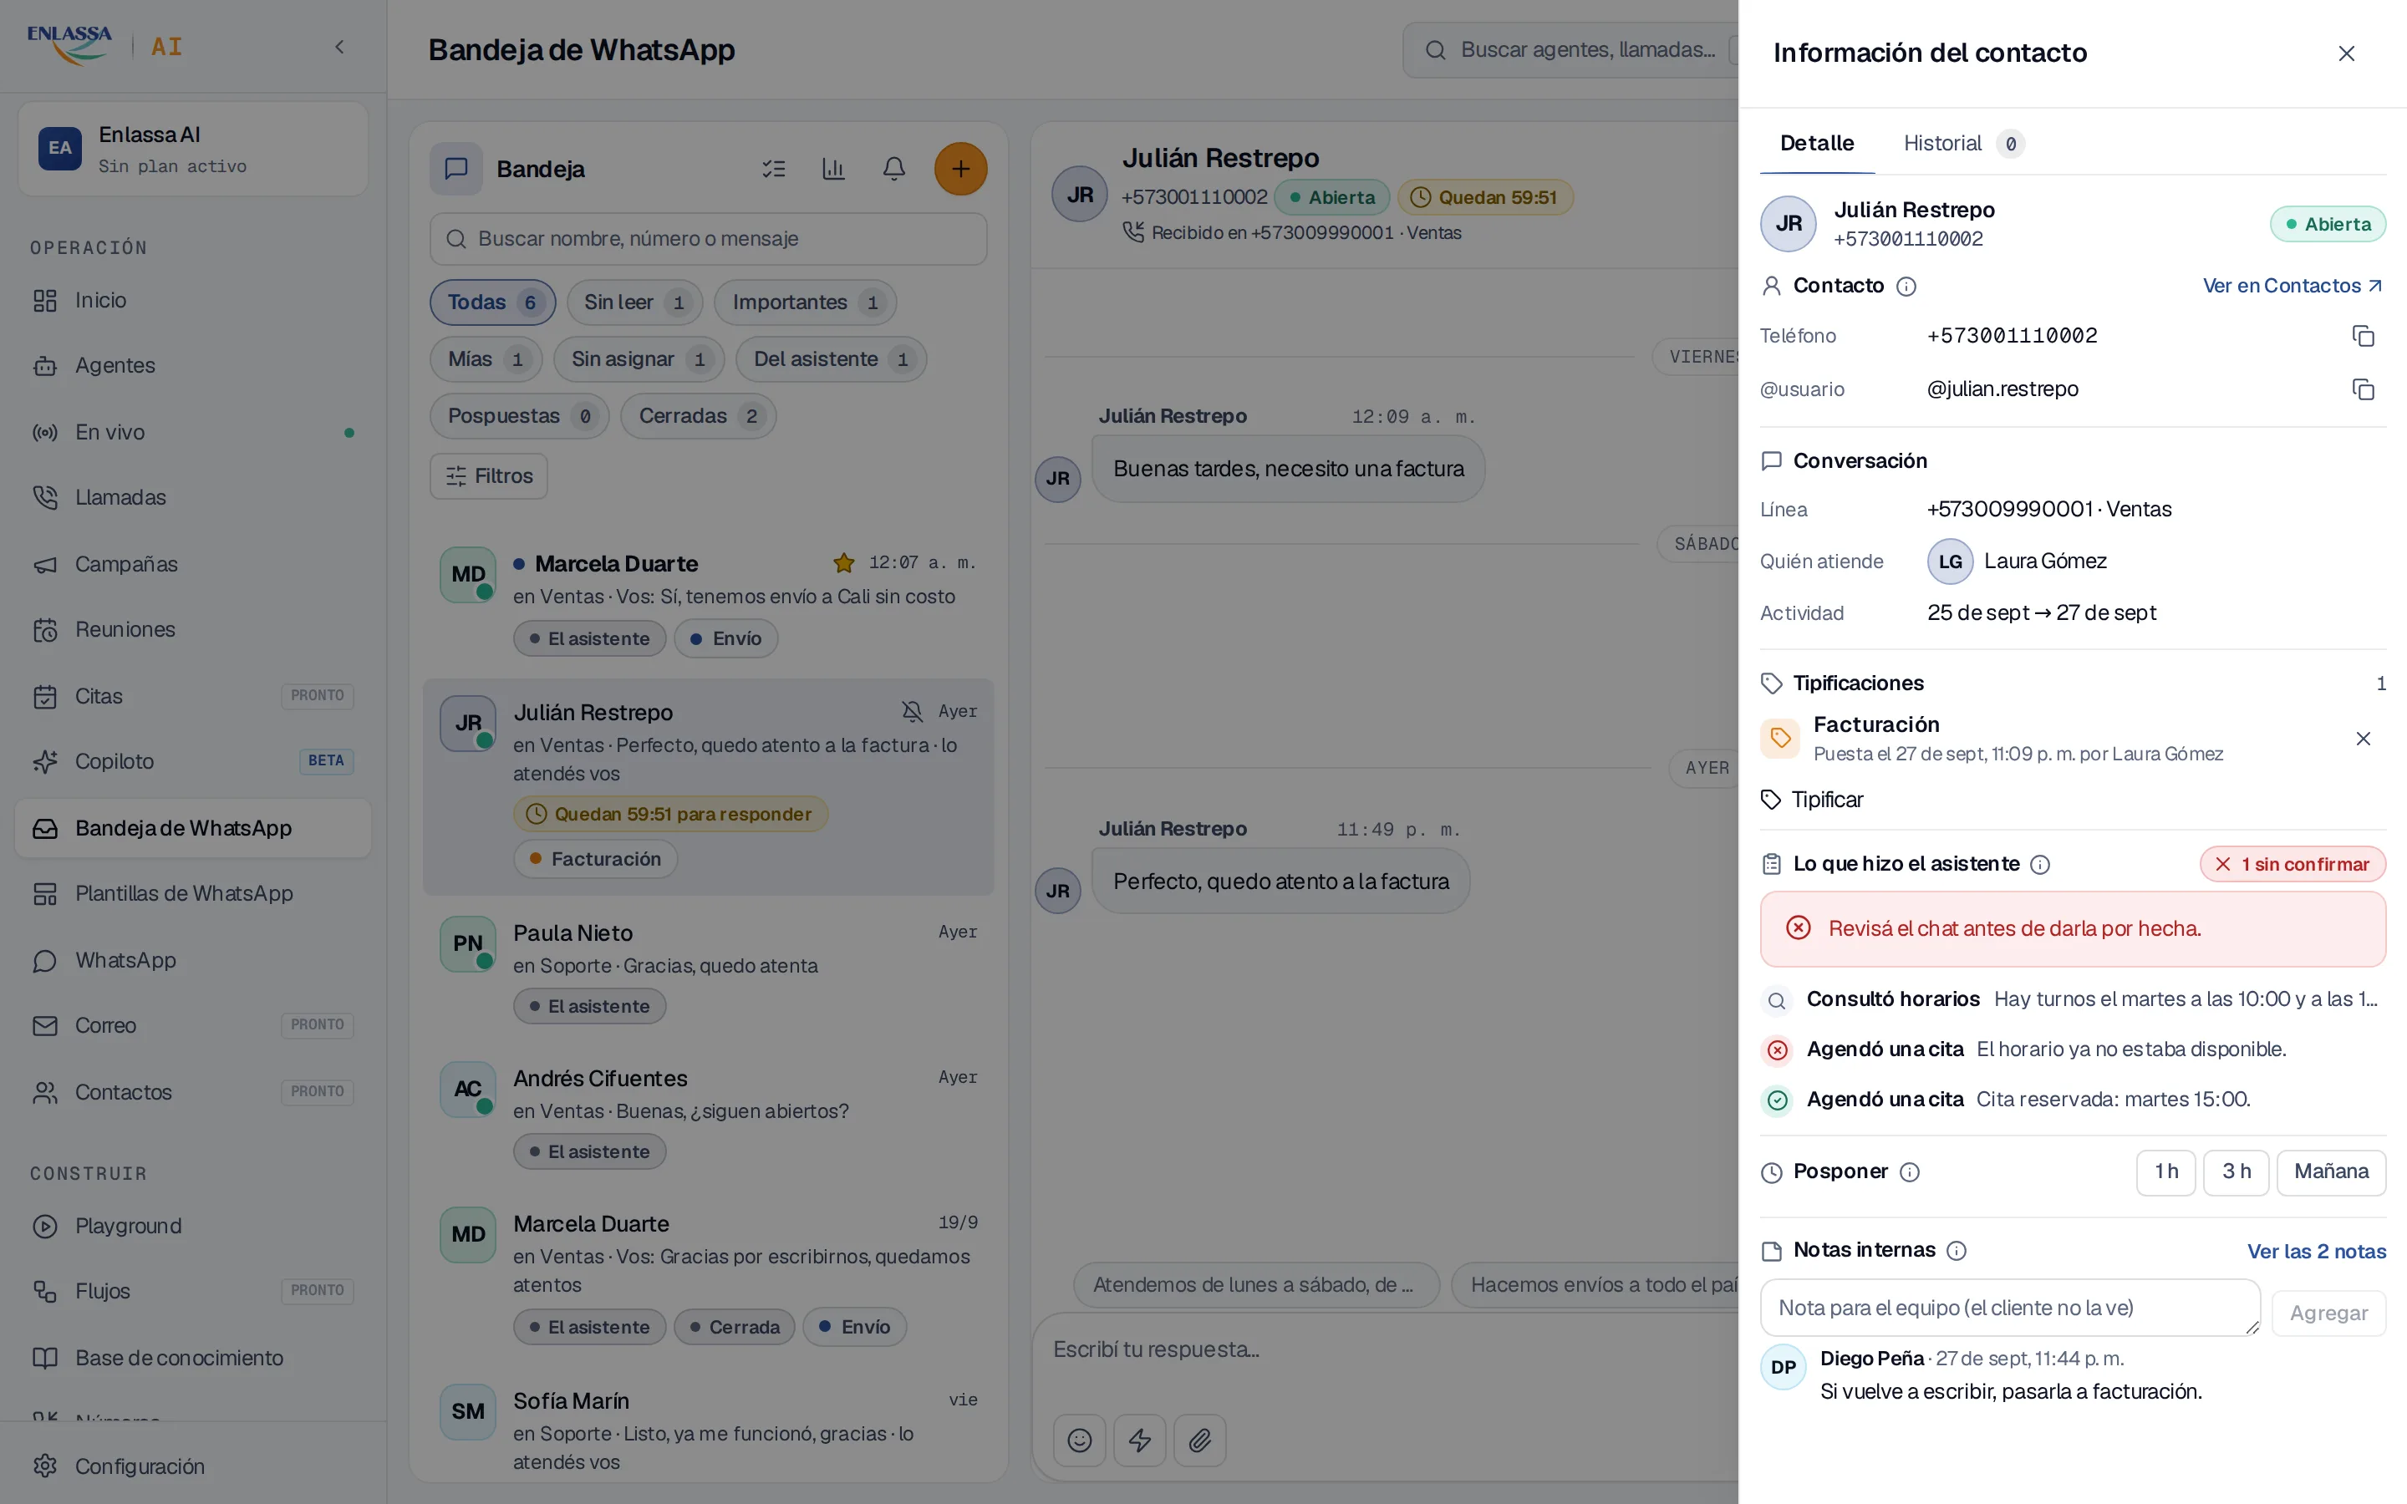Open Configuración in the sidebar
This screenshot has height=1504, width=2407.
193,1466
